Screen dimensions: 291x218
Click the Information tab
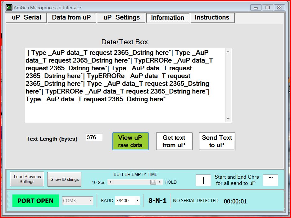tap(167, 18)
